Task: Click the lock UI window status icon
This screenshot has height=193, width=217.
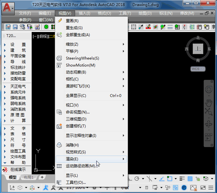Action: [x=155, y=188]
